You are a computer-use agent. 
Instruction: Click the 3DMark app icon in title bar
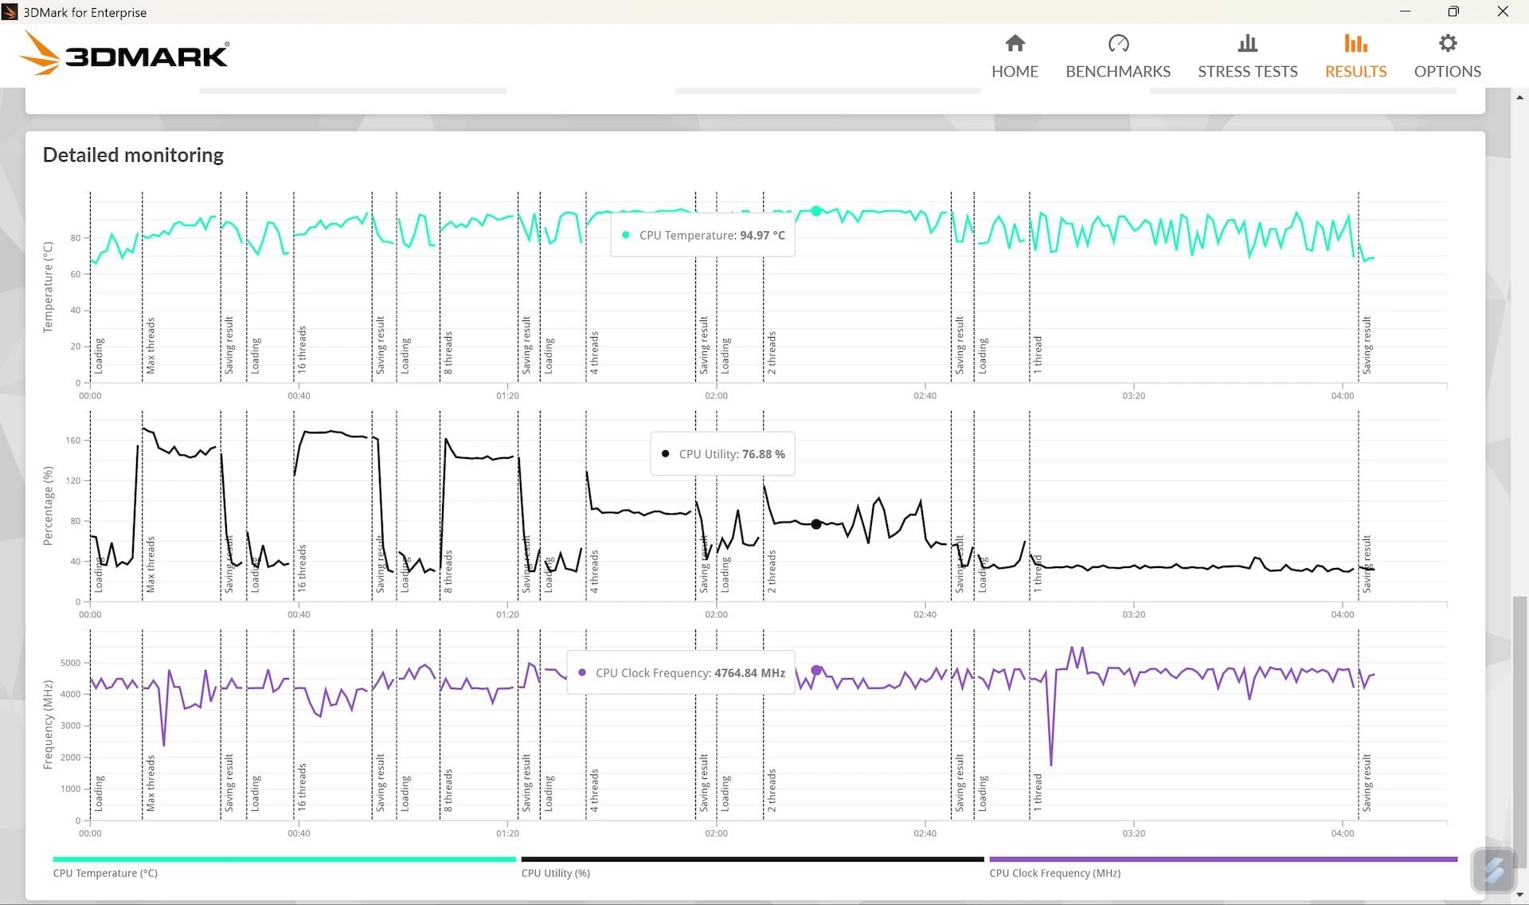[10, 12]
